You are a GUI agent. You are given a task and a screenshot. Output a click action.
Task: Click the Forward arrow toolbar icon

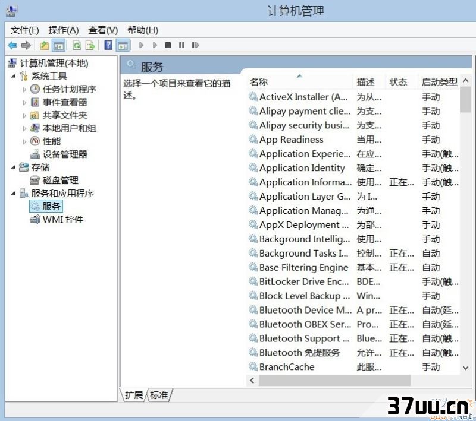26,46
